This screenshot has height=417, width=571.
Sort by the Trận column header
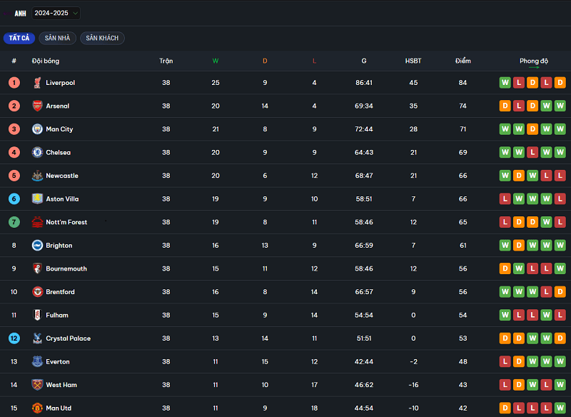[x=166, y=61]
